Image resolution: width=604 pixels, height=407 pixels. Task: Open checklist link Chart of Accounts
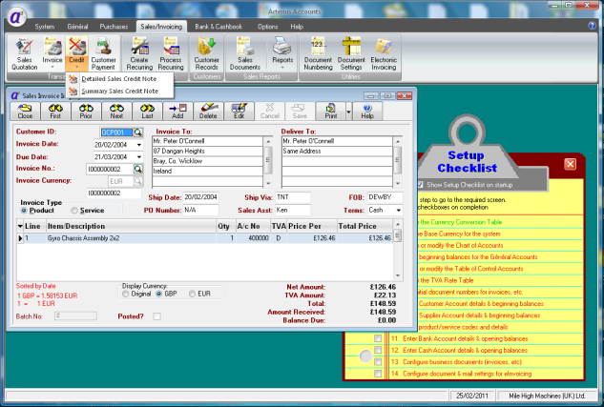click(462, 245)
